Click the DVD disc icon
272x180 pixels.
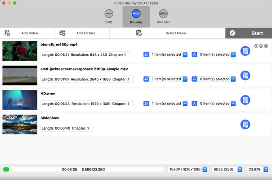109,13
